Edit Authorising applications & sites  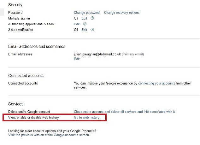[77, 24]
